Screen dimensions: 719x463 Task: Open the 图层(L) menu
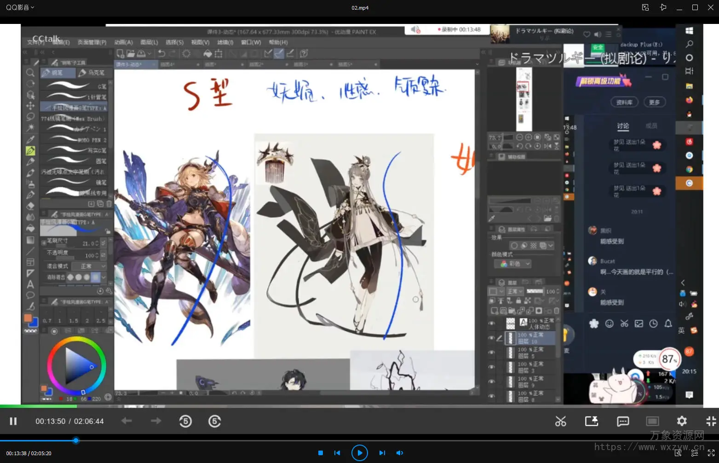point(149,42)
